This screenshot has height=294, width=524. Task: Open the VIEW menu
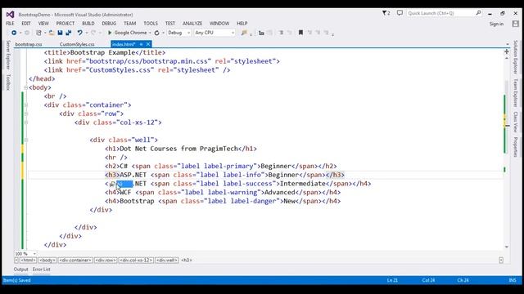43,24
